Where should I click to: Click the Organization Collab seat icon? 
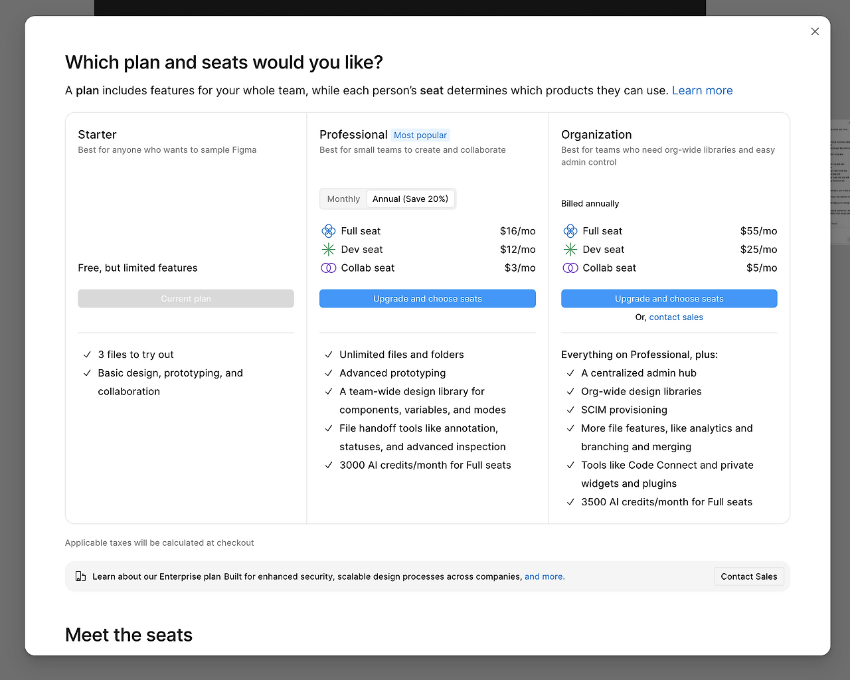[x=570, y=268]
